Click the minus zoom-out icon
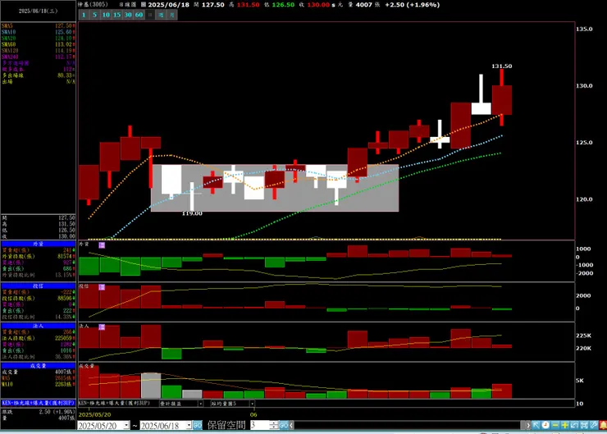Viewport: 607px width, 434px height. (x=555, y=425)
